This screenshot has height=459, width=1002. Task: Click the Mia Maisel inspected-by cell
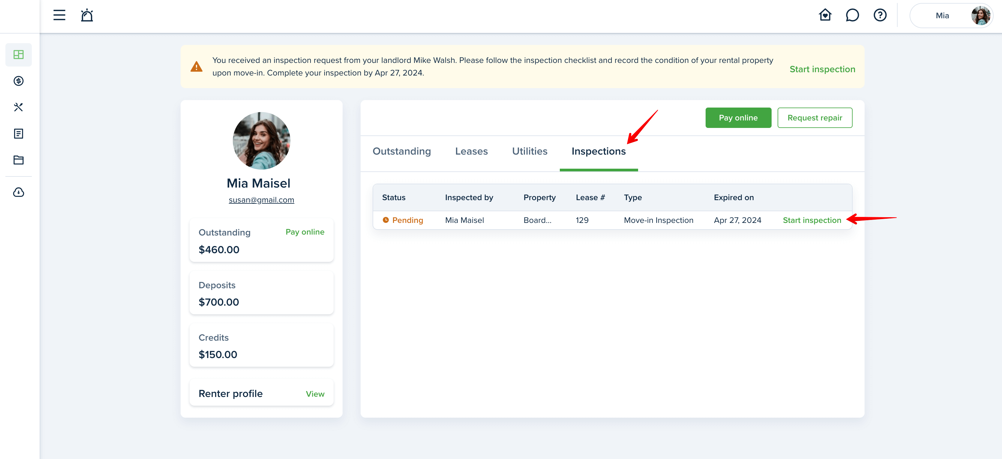(x=464, y=220)
